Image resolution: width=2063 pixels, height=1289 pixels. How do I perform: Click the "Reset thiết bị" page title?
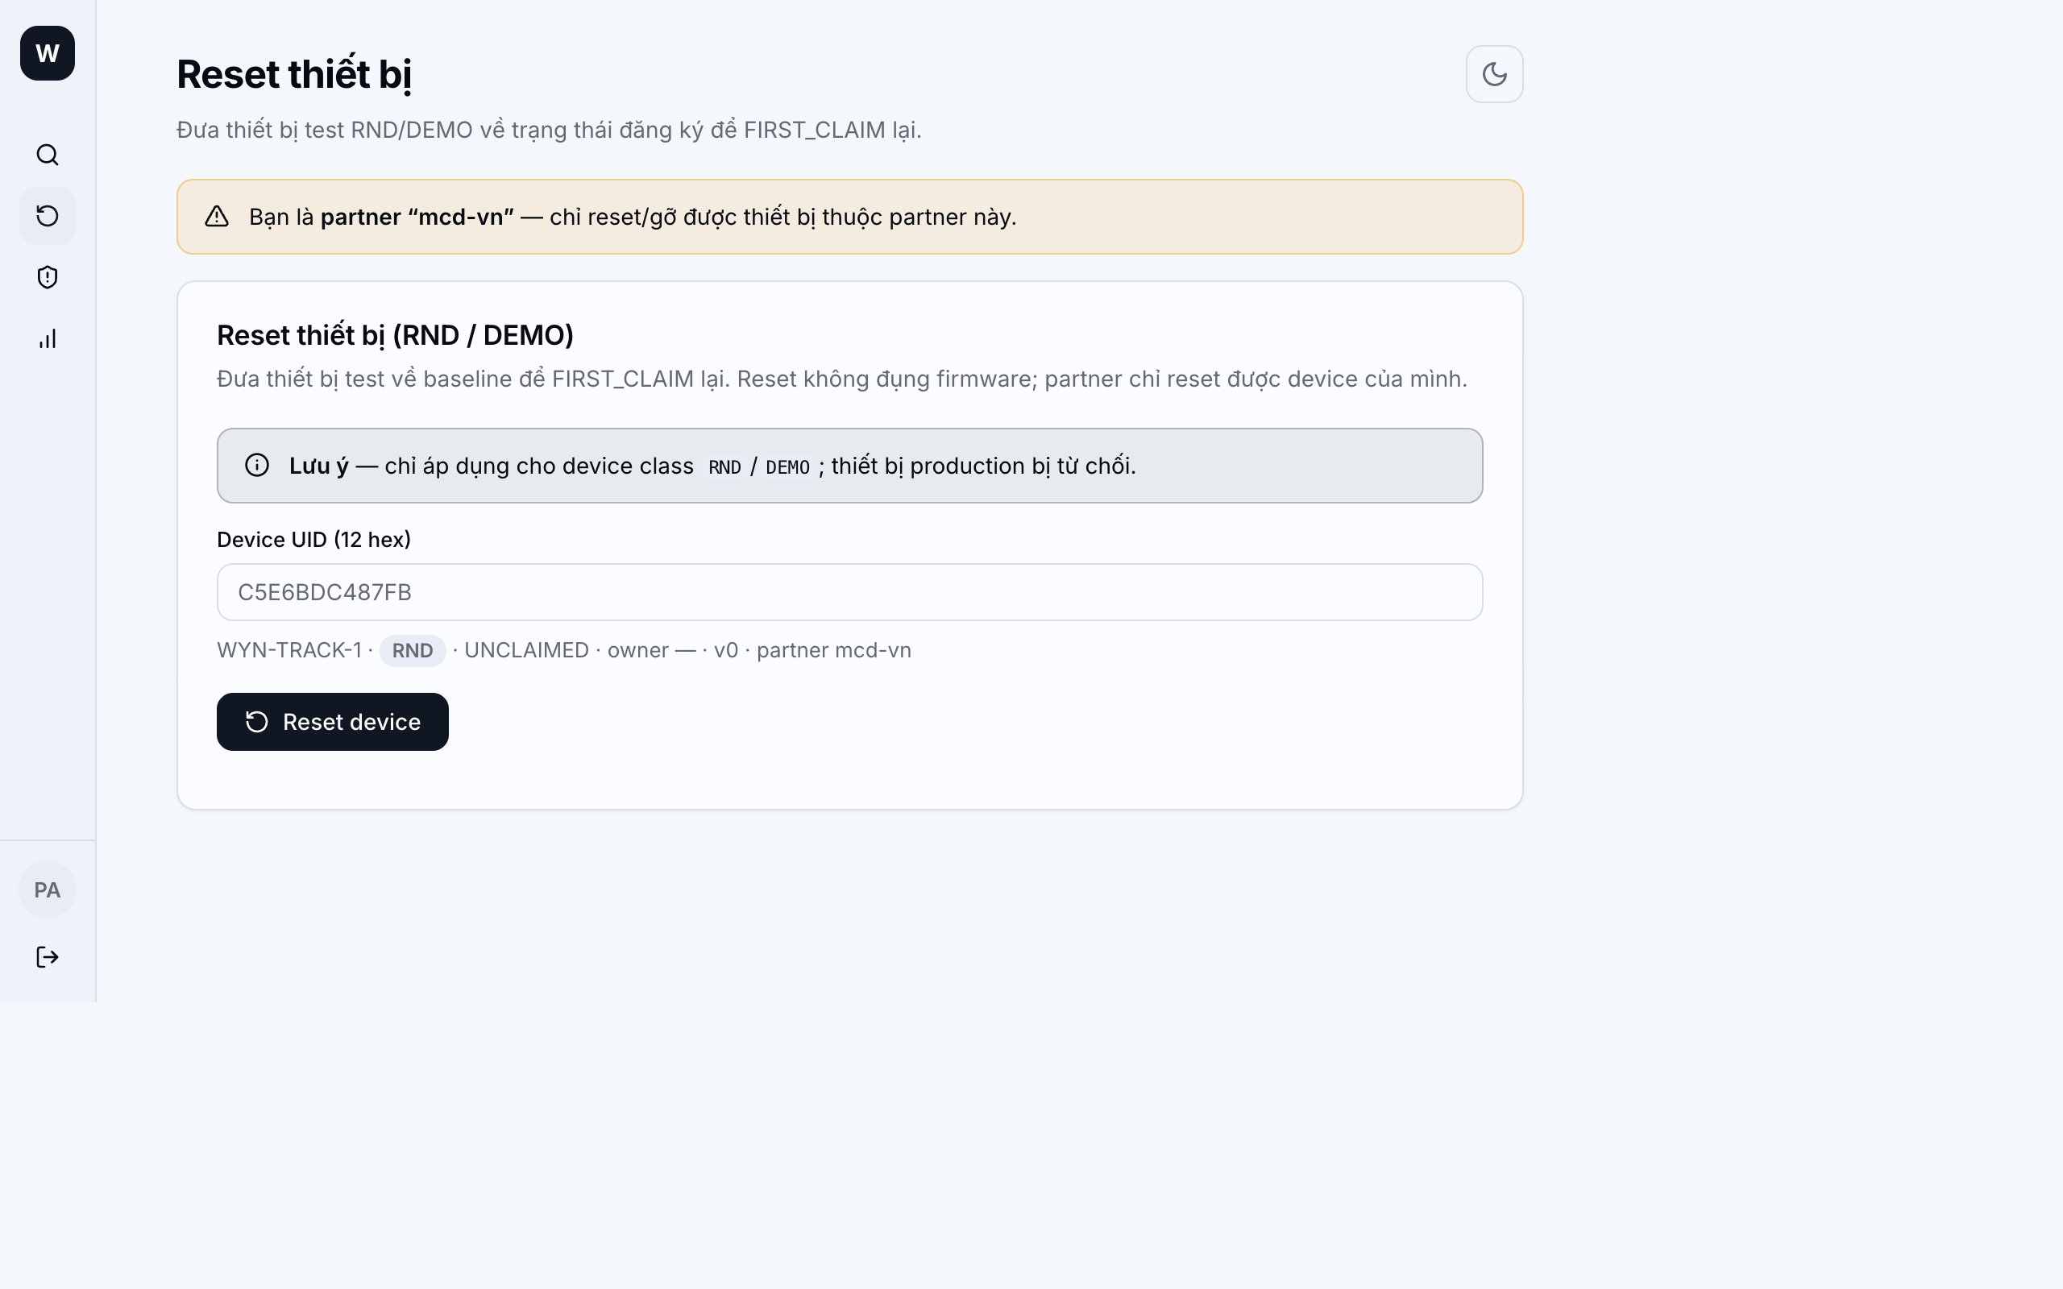294,74
